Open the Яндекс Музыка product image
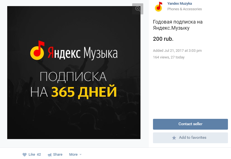 point(74,73)
